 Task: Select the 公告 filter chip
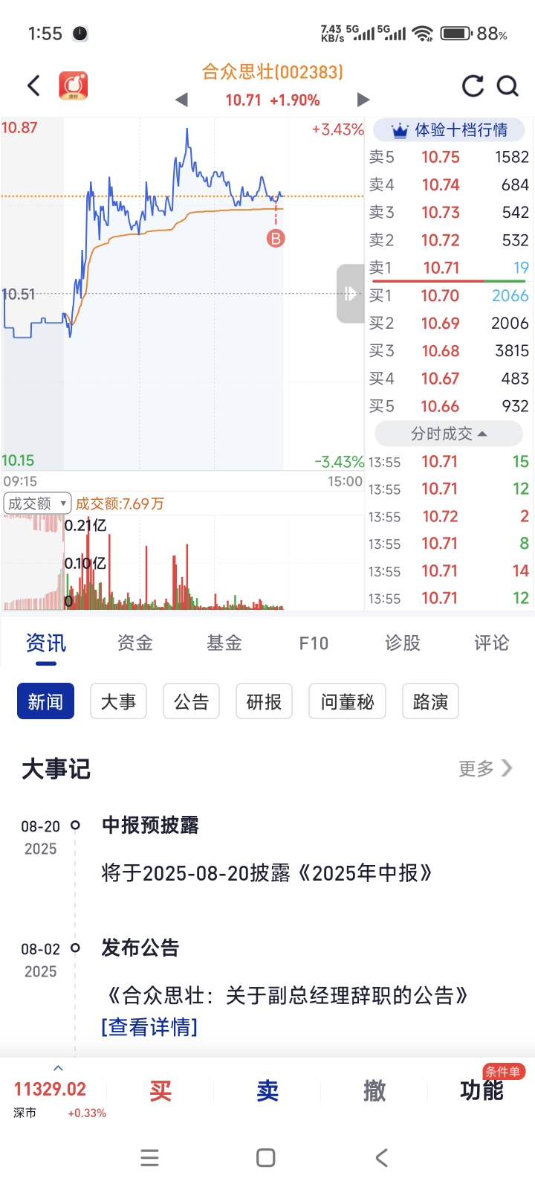pyautogui.click(x=191, y=701)
